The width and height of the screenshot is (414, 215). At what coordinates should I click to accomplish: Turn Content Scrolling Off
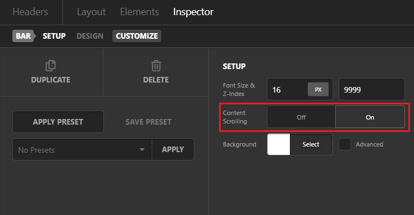pyautogui.click(x=301, y=117)
